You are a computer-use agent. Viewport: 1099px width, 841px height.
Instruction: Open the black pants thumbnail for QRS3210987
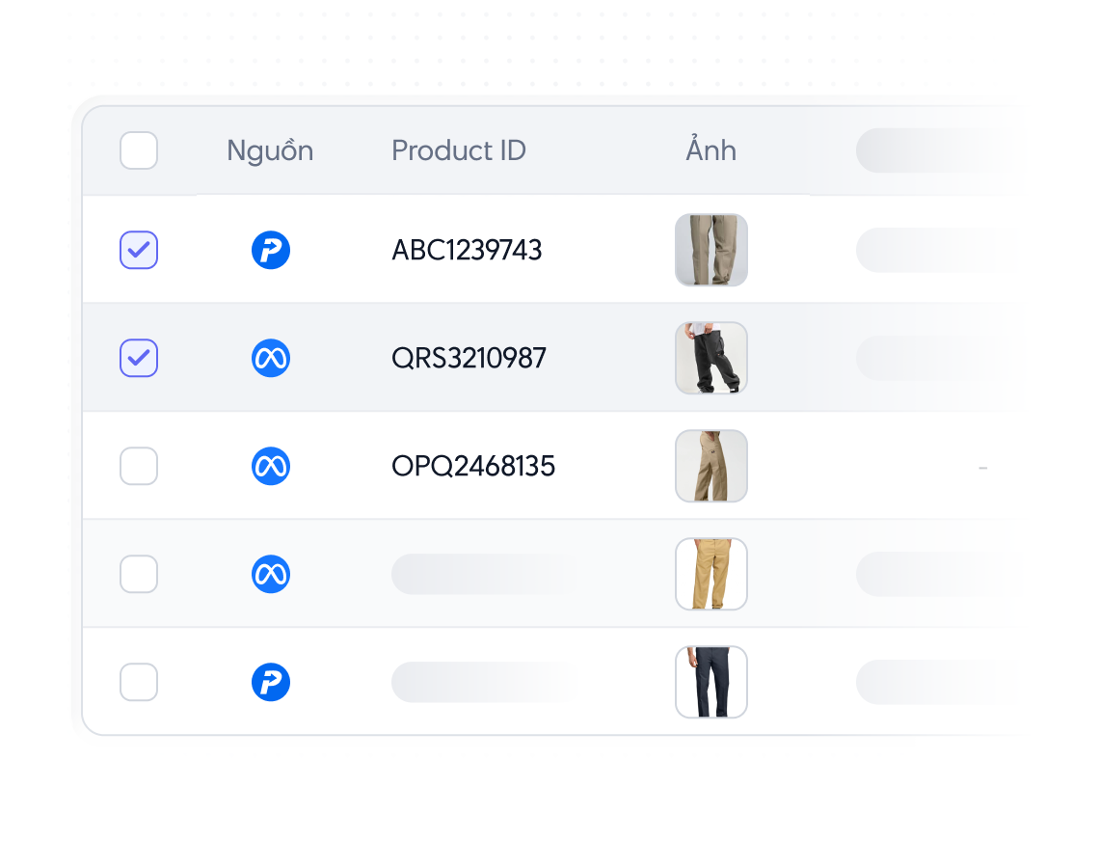click(711, 358)
